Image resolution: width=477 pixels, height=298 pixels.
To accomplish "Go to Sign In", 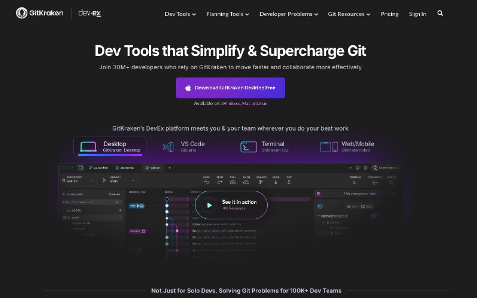I will 417,14.
